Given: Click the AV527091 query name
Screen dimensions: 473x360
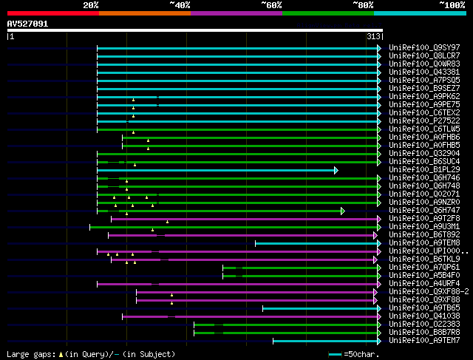Looking at the screenshot, I should (27, 24).
